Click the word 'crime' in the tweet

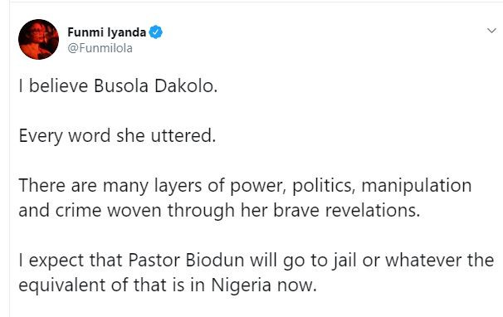point(78,211)
